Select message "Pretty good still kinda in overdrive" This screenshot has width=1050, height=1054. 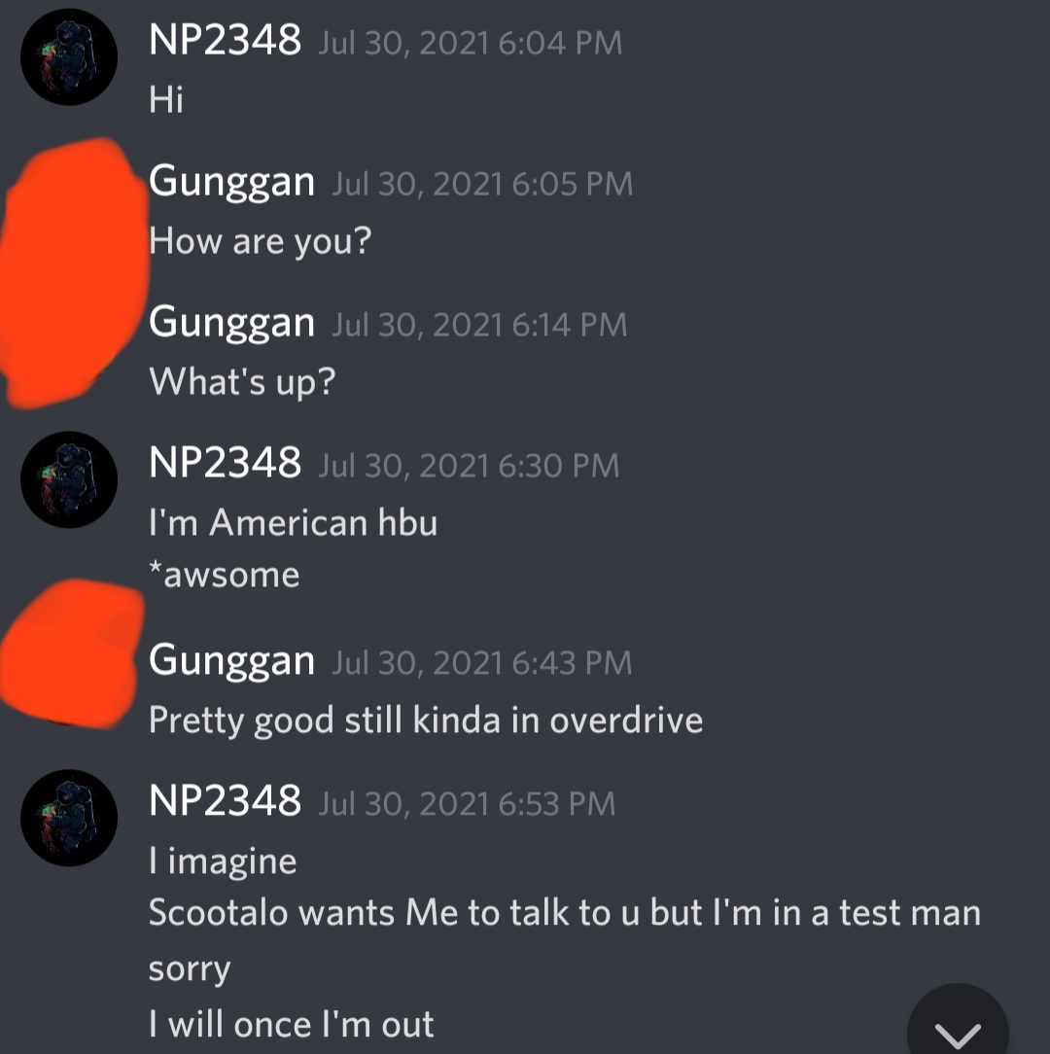[426, 720]
